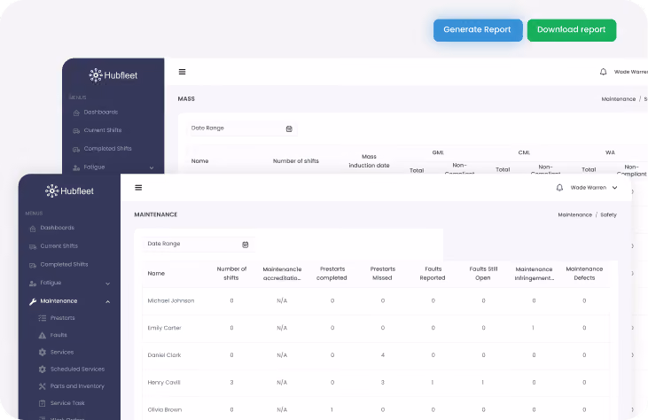The height and width of the screenshot is (420, 648).
Task: Expand Fatigue menu in front sidebar
Action: (x=108, y=284)
